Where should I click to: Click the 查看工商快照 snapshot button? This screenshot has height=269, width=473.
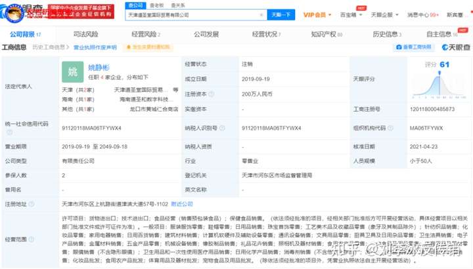[x=414, y=47]
